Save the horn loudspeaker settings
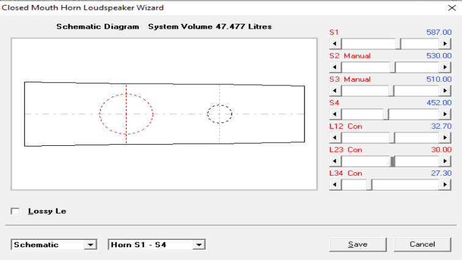The height and width of the screenshot is (260, 462). tap(358, 244)
